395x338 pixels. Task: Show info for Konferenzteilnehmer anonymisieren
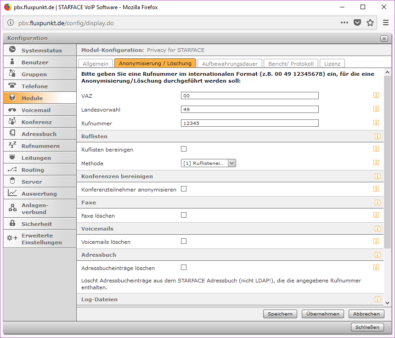[x=376, y=189]
